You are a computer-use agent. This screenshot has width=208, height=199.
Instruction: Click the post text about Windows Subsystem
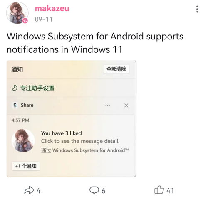95,43
